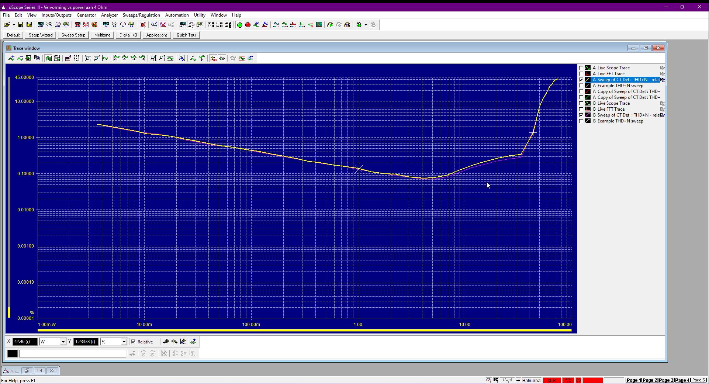Click the Digital I/O button

coord(128,35)
